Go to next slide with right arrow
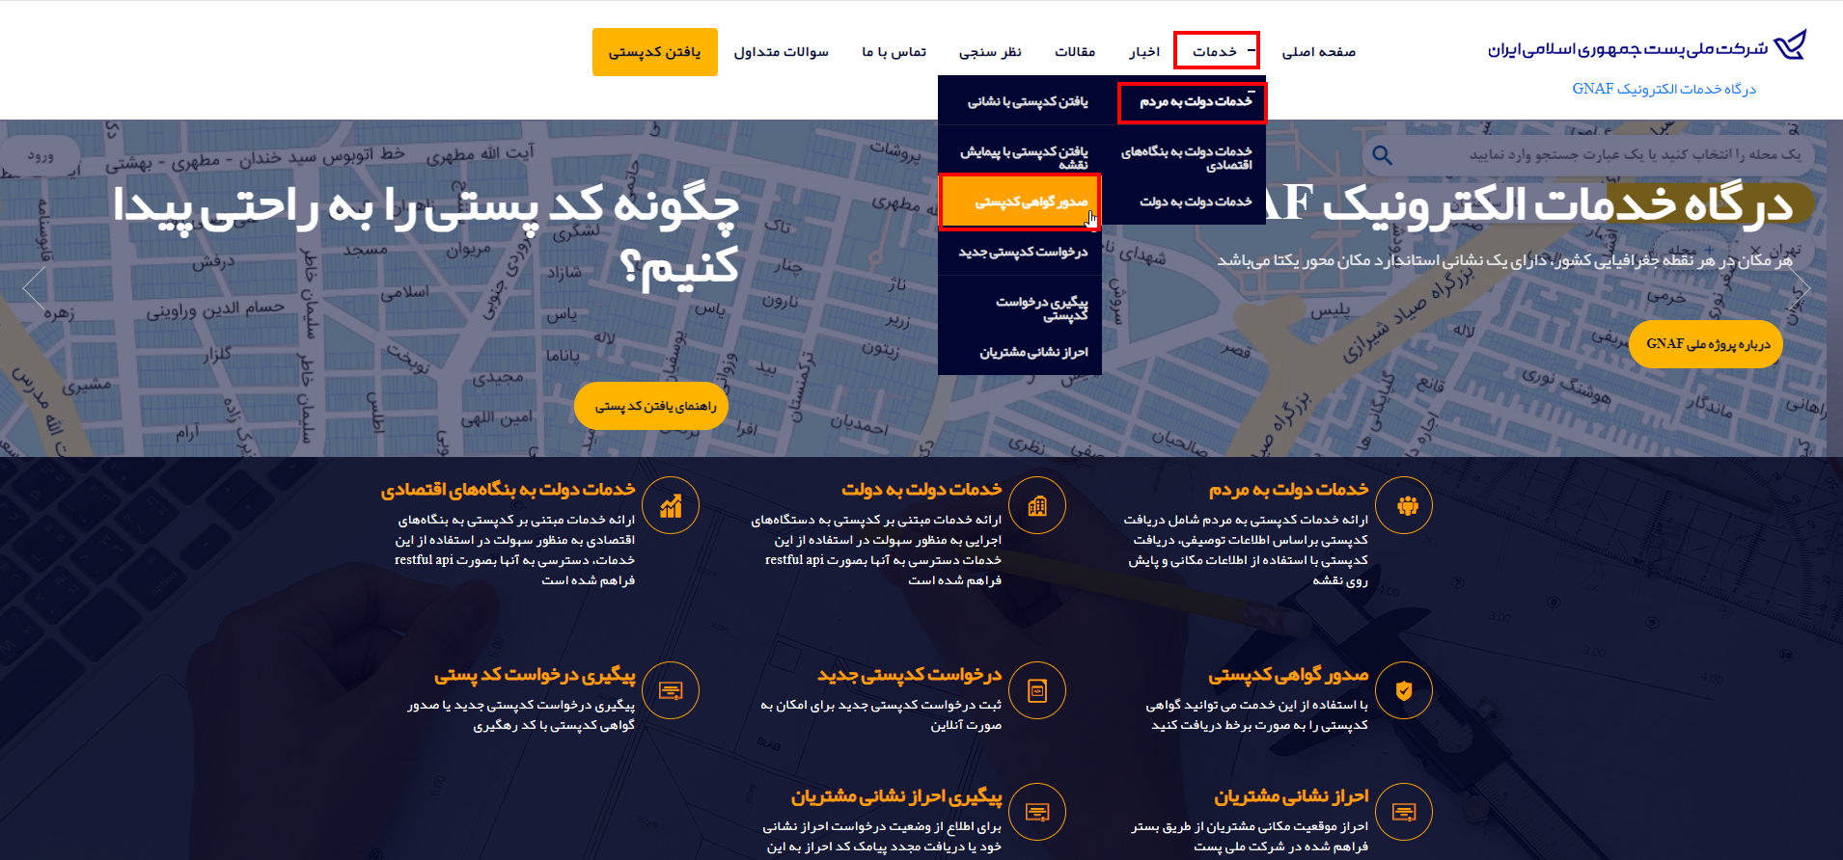Image resolution: width=1843 pixels, height=860 pixels. point(1799,288)
